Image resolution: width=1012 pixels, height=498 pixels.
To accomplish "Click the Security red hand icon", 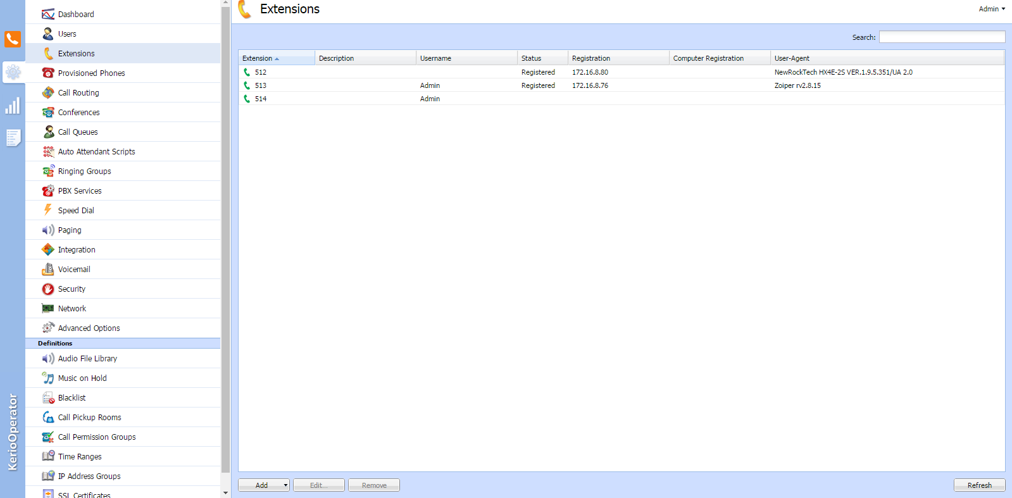I will (48, 289).
